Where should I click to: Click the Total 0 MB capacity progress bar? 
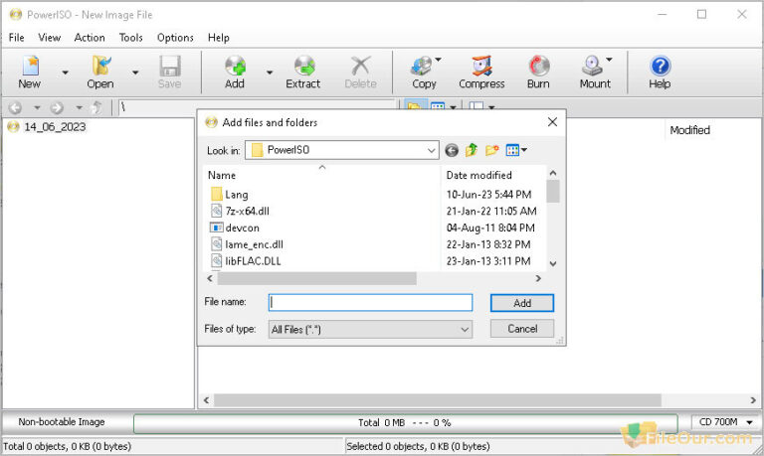pos(406,423)
